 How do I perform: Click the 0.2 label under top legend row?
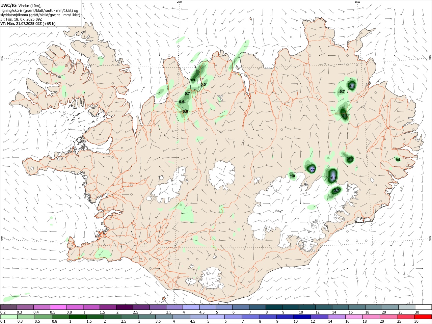point(3,312)
